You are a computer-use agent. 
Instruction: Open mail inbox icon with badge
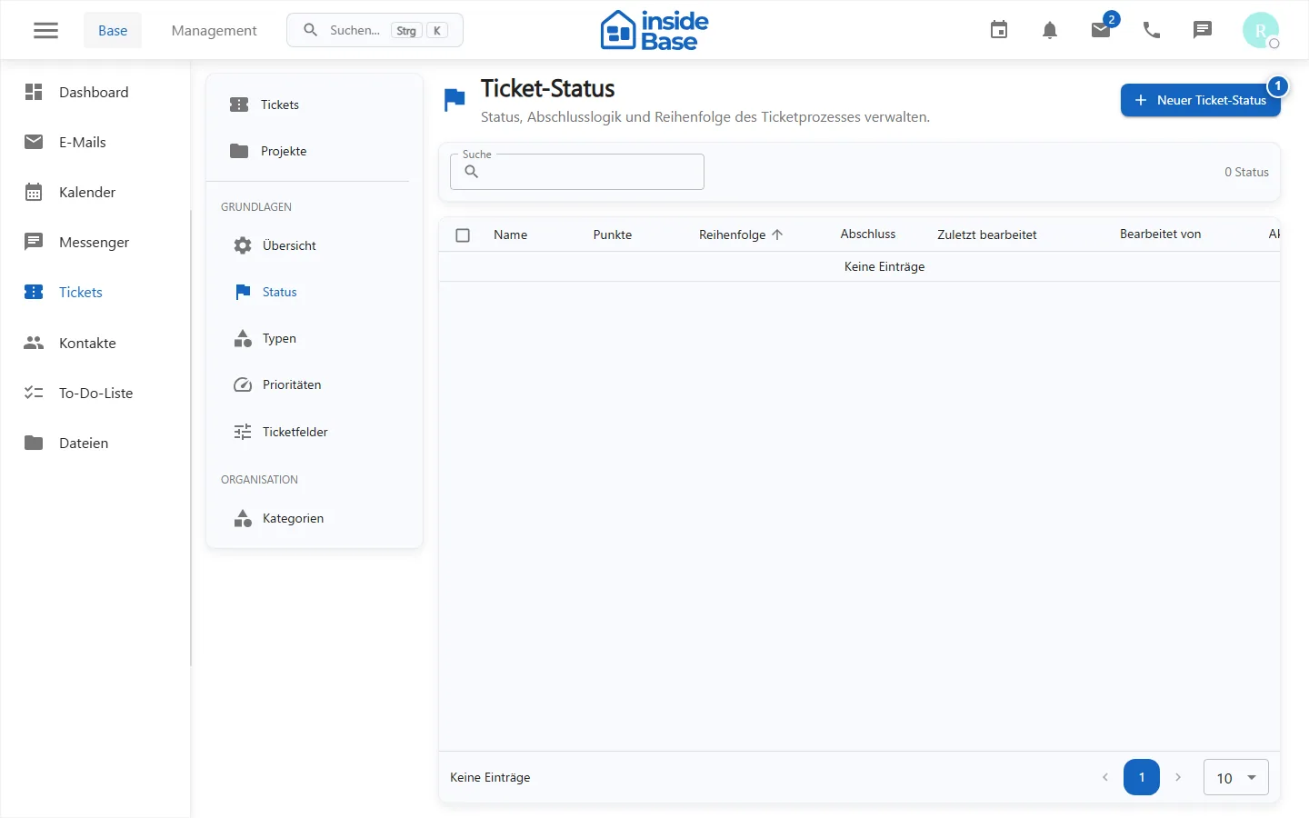coord(1101,30)
